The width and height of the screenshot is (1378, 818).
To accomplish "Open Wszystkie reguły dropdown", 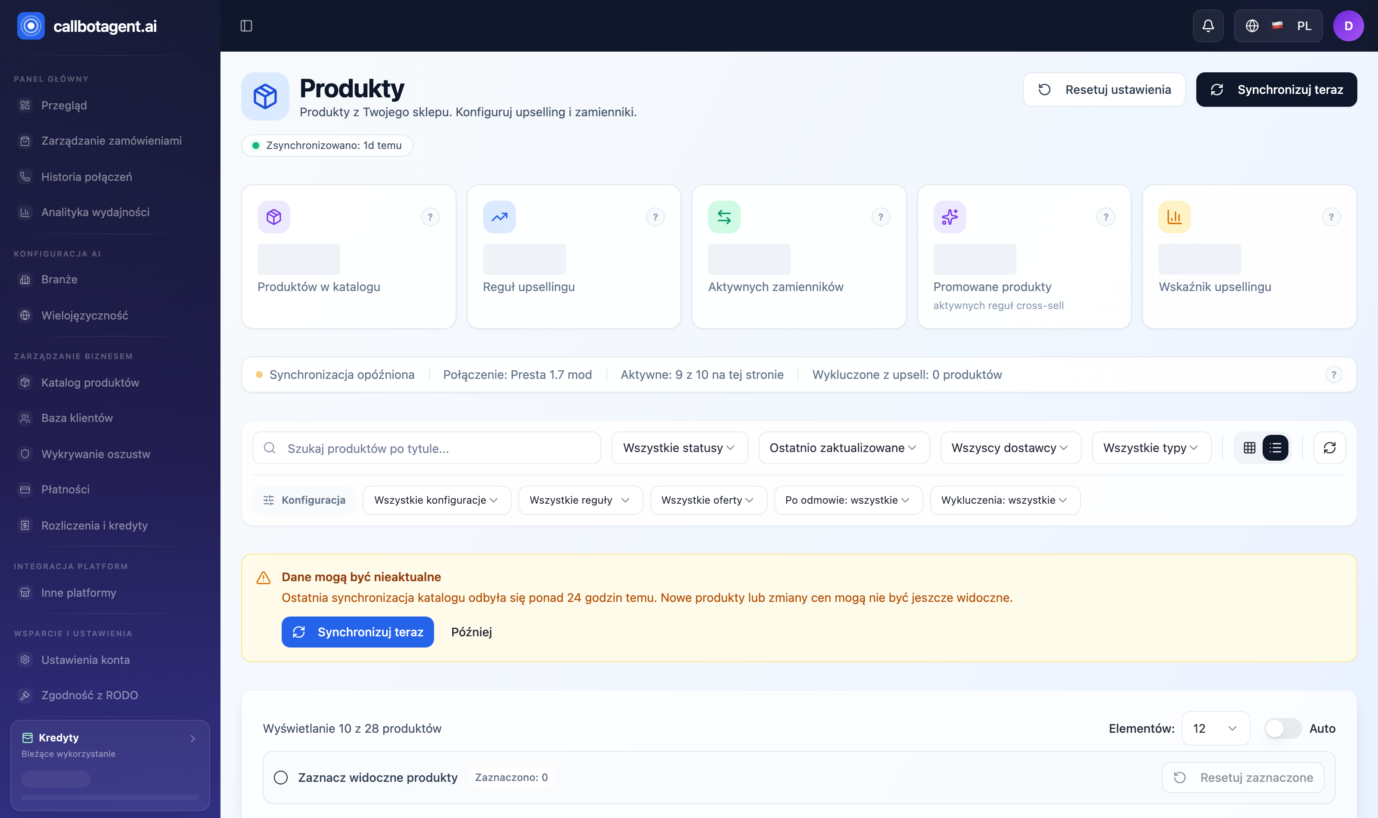I will tap(580, 500).
